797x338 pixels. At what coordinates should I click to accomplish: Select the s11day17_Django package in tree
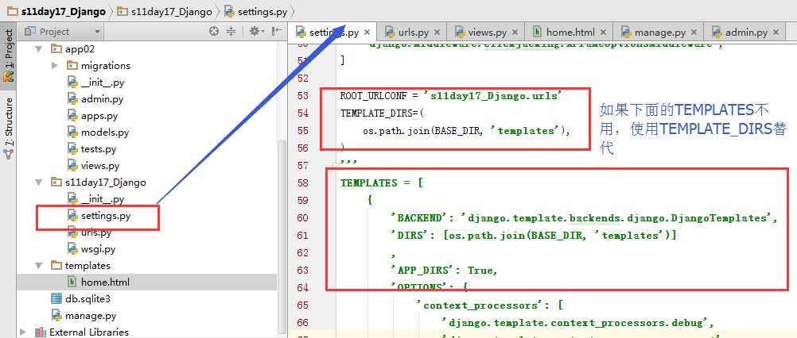tap(99, 182)
